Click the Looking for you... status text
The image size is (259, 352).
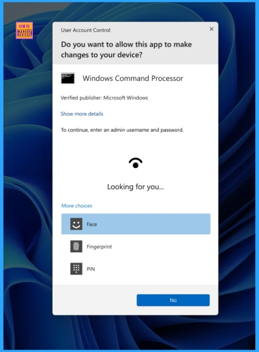click(135, 187)
